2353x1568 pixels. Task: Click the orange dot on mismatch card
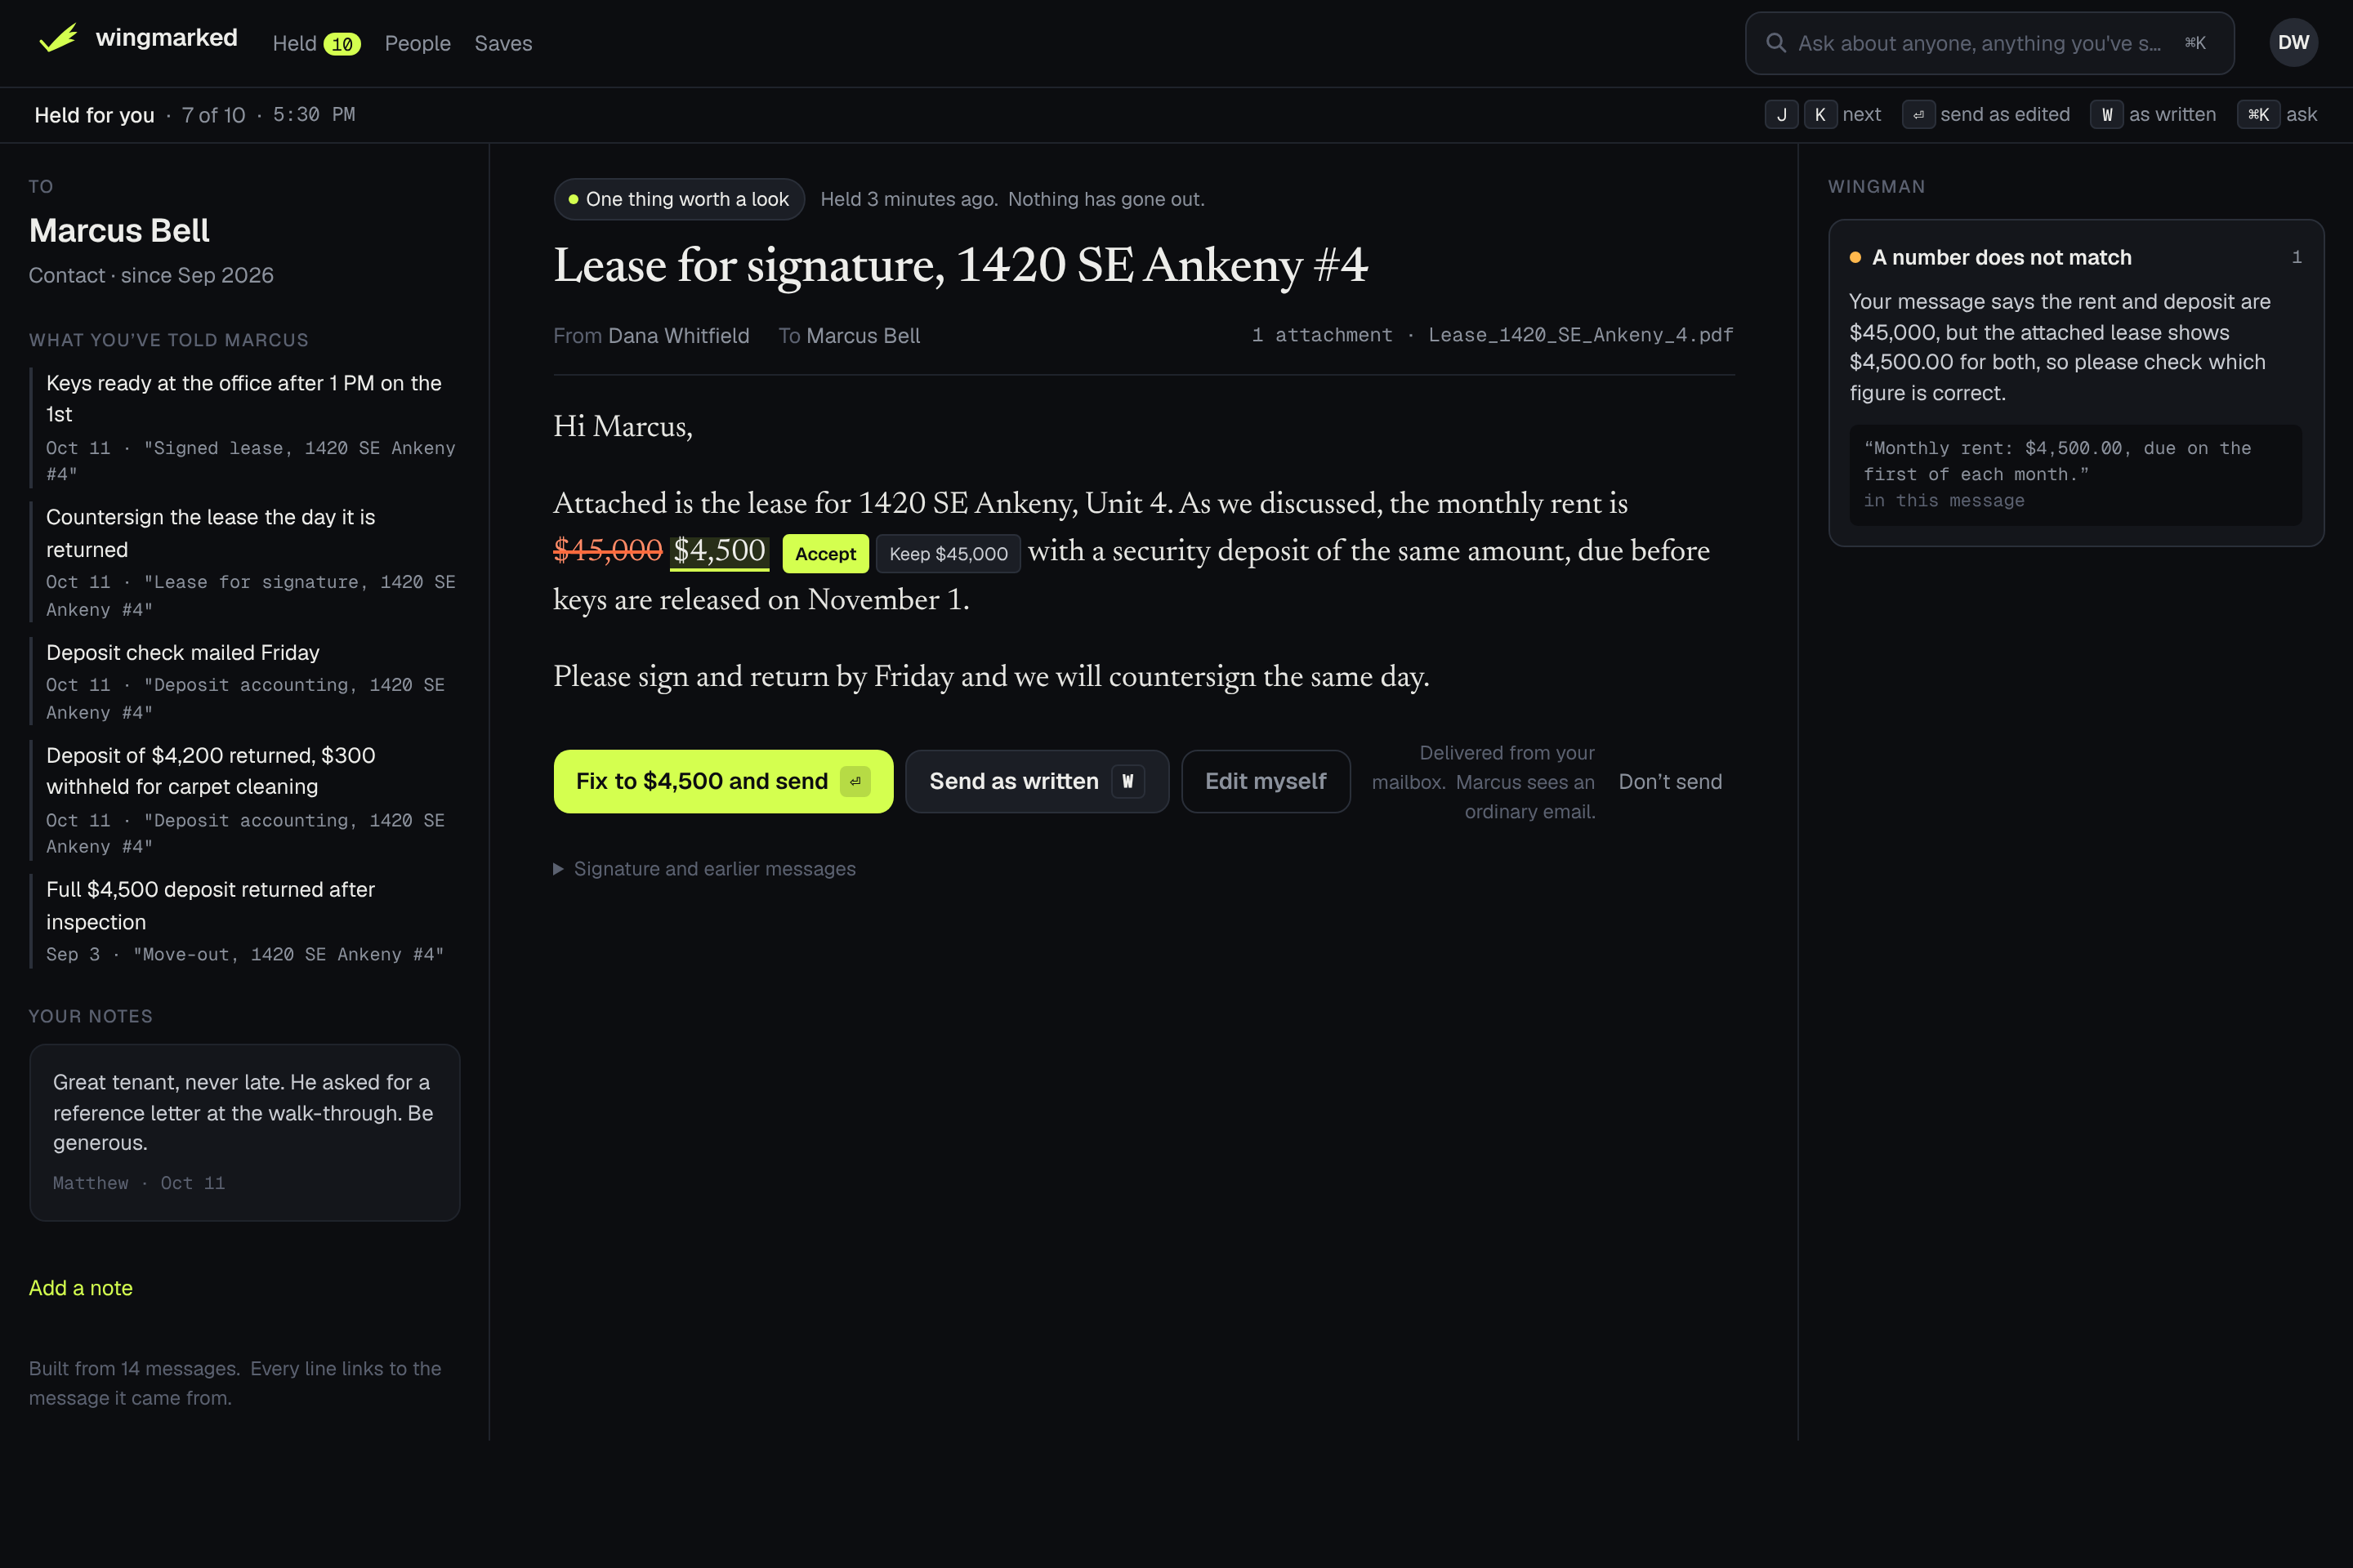(x=1855, y=258)
